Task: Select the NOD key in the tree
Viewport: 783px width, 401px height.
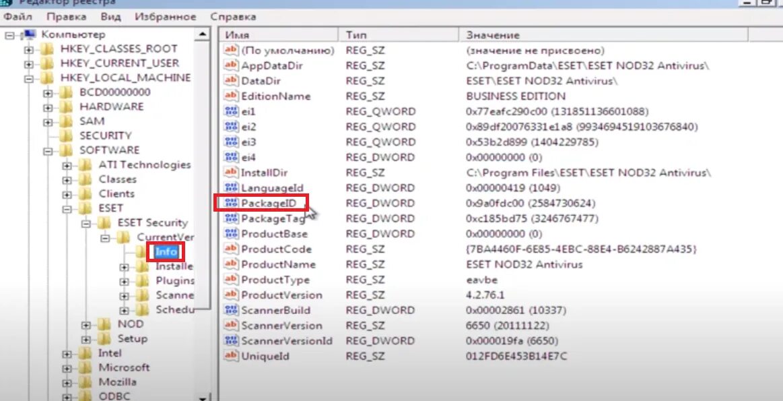Action: (131, 323)
